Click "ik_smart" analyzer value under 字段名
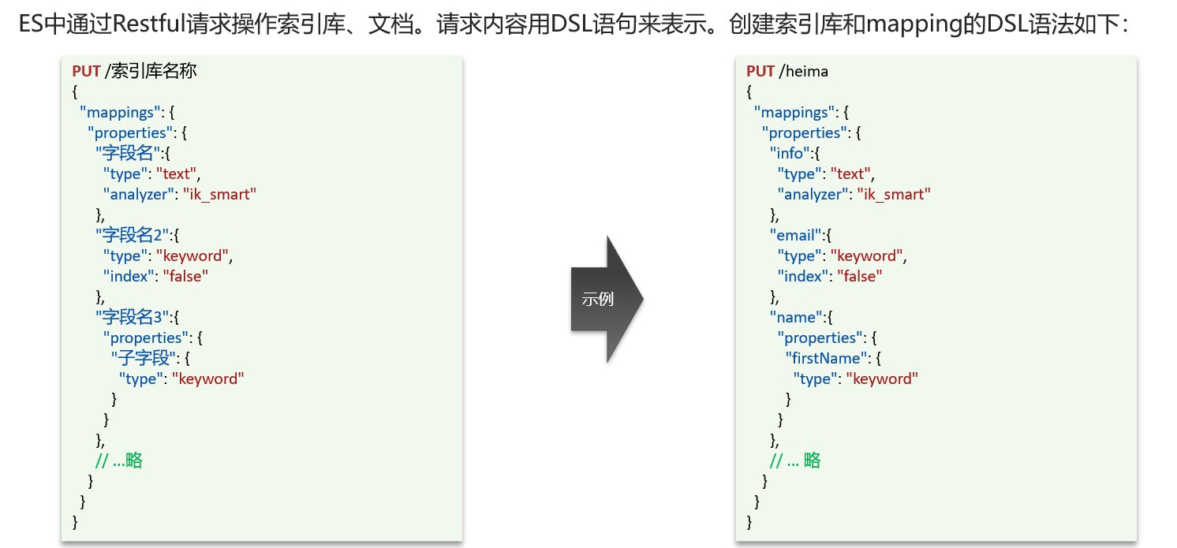Viewport: 1177px width, 548px height. 220,194
